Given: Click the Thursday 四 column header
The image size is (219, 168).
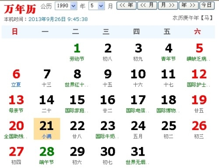Looking at the screenshot, I should (x=137, y=31).
